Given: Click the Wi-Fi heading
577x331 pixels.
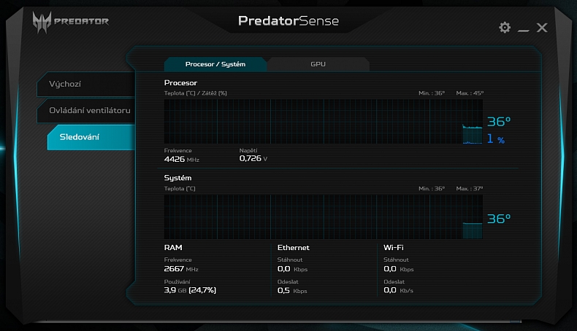Looking at the screenshot, I should (x=394, y=248).
